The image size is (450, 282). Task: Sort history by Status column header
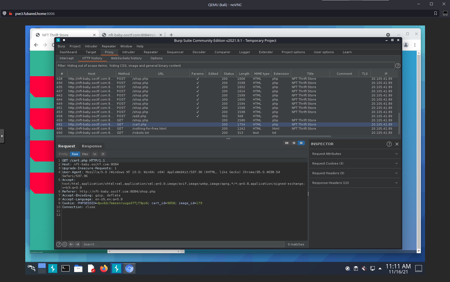pos(229,74)
